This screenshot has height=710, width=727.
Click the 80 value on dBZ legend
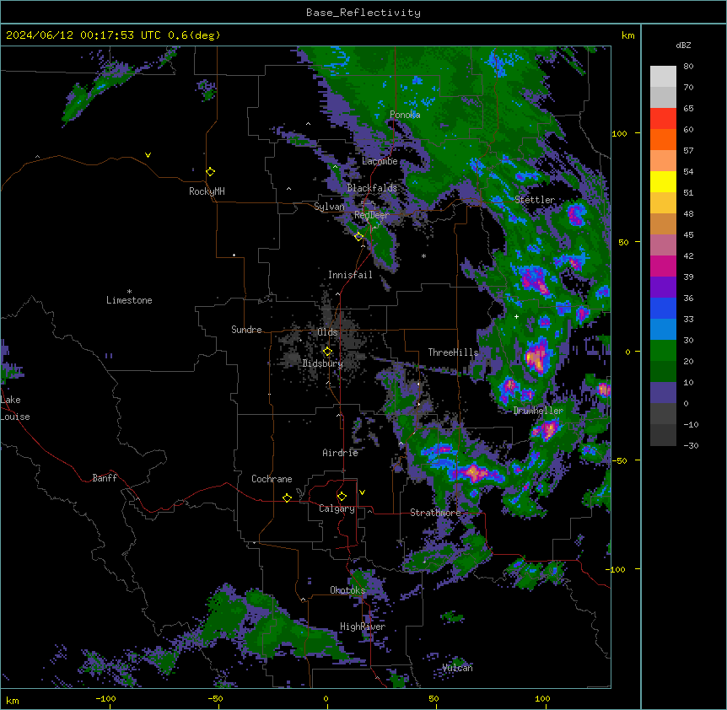coord(688,67)
